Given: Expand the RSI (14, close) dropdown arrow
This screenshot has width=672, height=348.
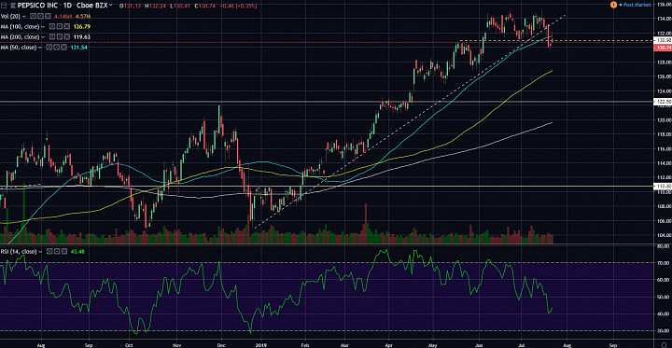Looking at the screenshot, I should click(40, 252).
